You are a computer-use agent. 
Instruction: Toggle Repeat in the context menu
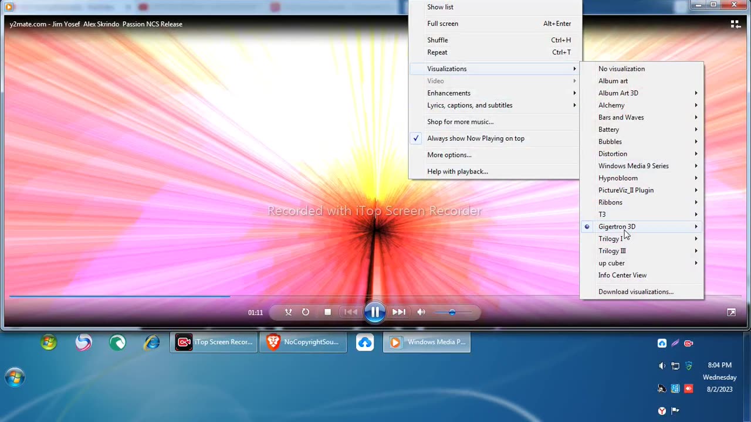(x=494, y=52)
